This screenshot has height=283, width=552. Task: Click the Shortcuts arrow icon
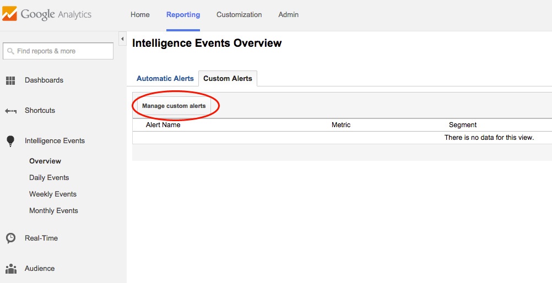point(10,111)
